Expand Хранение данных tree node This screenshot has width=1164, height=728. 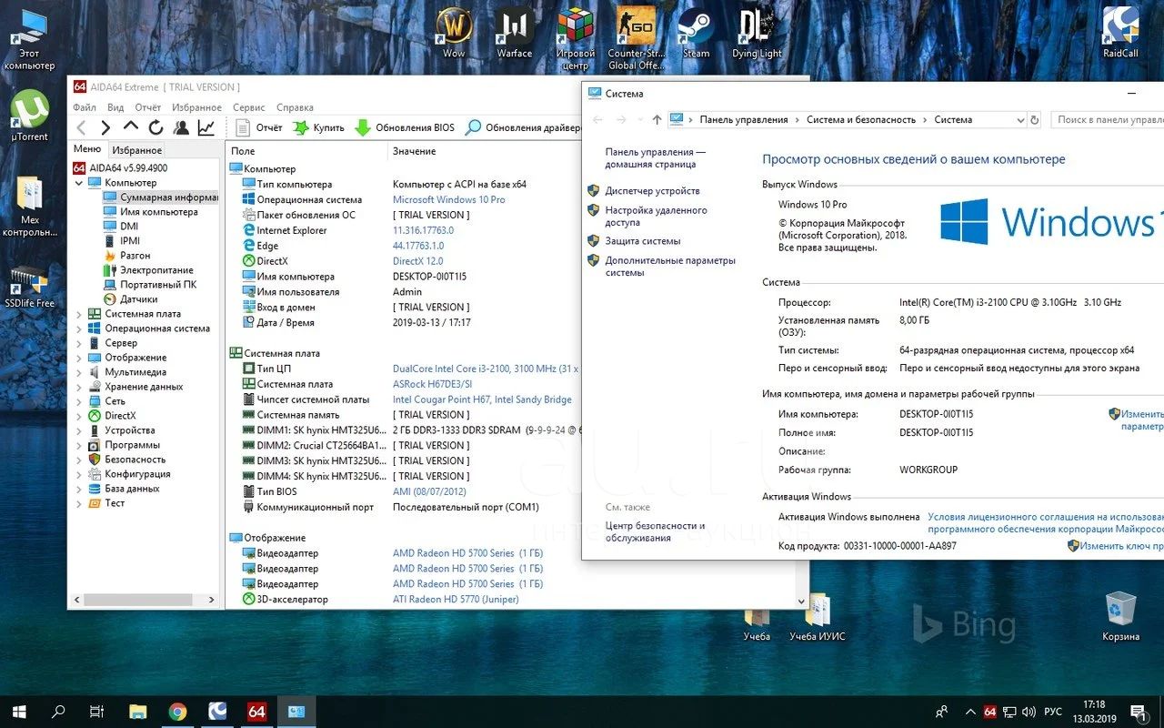click(79, 387)
